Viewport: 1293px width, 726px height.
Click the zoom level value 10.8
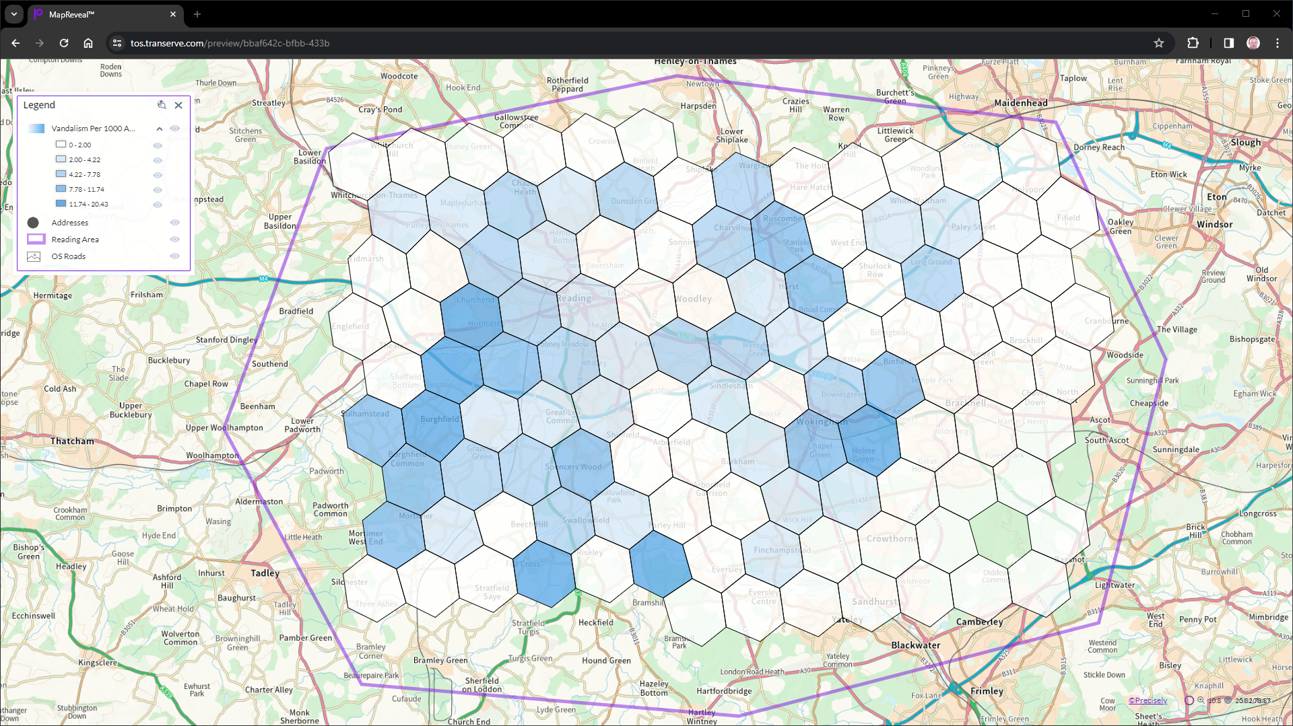1214,700
